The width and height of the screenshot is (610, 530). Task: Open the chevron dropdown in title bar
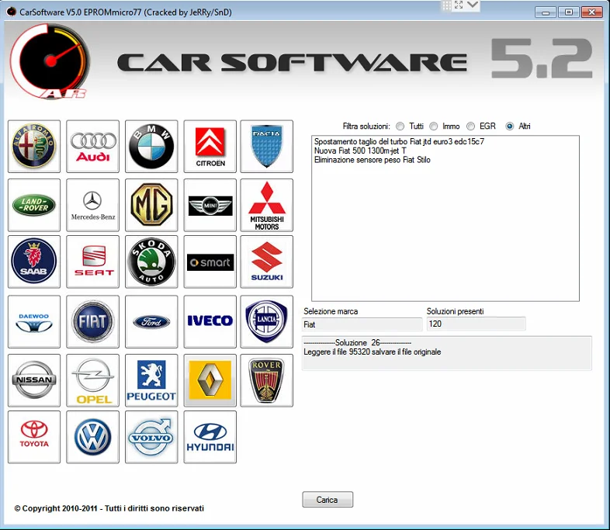pyautogui.click(x=473, y=5)
